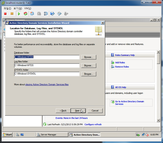
Task: Pause the VM using the yellow pause icon
Action: coord(12,14)
